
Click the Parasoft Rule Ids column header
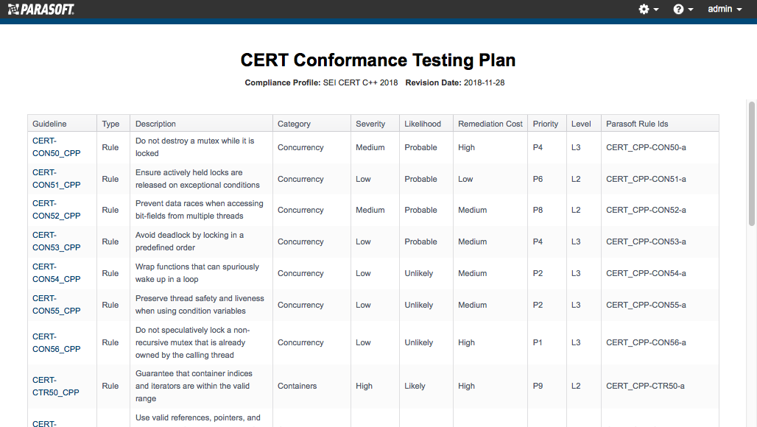click(637, 124)
